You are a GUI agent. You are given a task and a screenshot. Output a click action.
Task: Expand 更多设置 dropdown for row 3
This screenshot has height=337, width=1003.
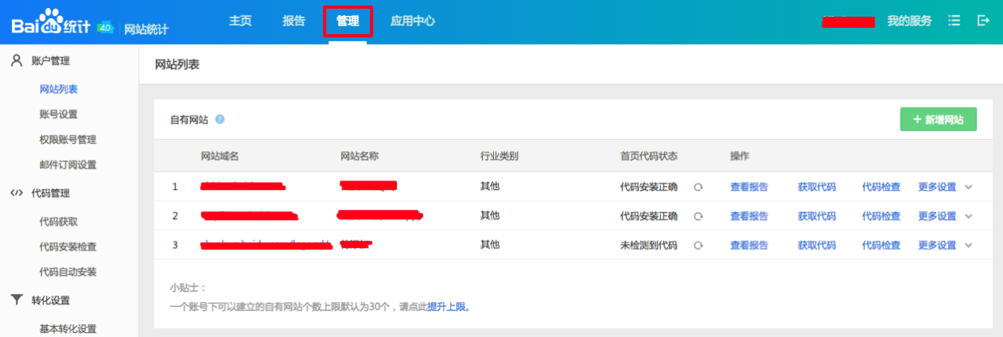(968, 246)
